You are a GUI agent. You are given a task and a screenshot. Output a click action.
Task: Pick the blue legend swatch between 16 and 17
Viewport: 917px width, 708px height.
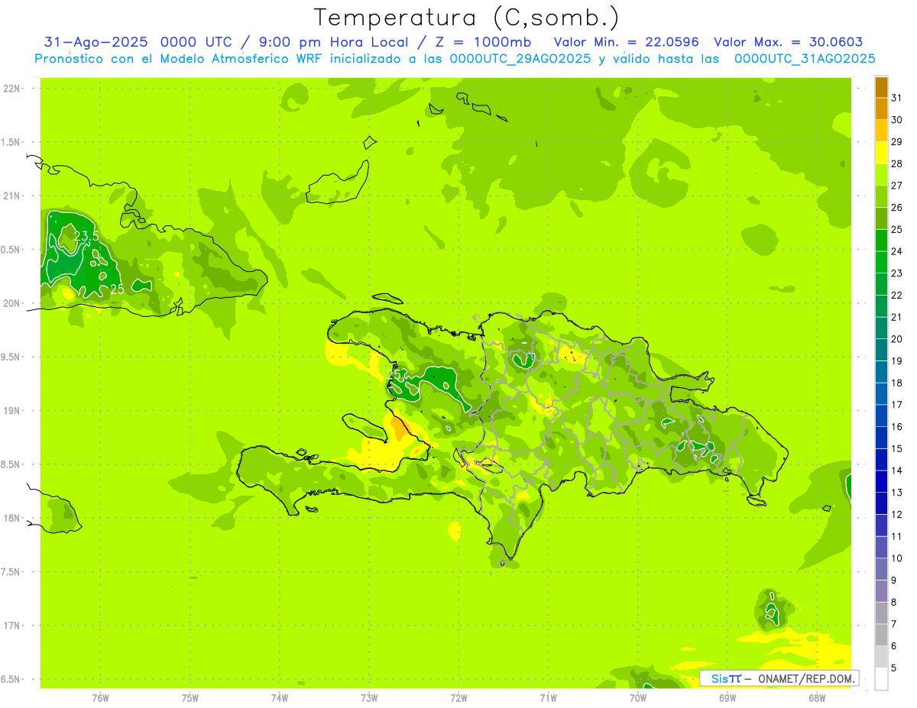tap(881, 415)
